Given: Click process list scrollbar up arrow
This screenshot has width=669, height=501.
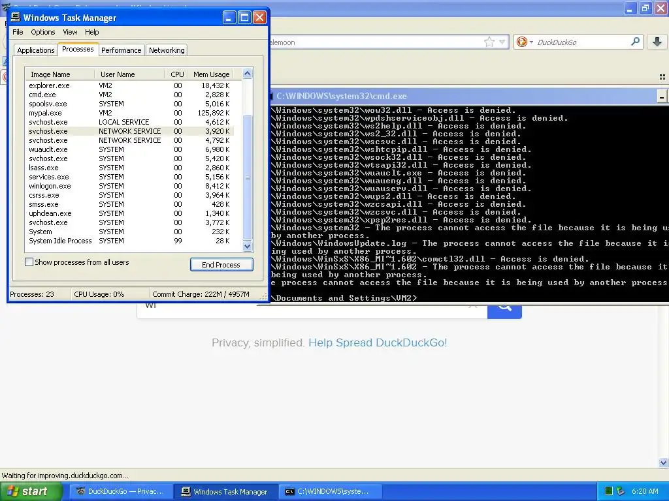Looking at the screenshot, I should point(248,74).
